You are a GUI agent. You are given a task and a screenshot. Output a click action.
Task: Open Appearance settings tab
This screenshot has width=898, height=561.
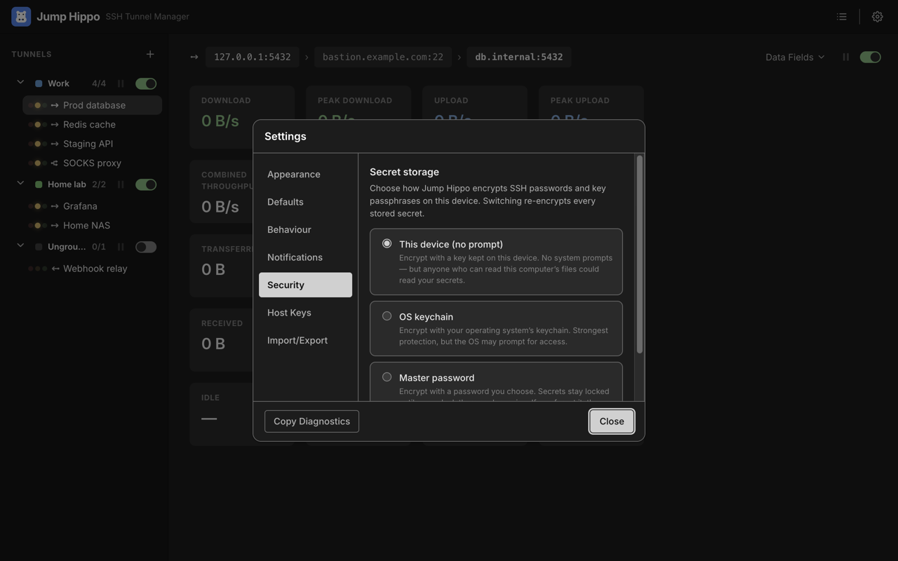click(305, 174)
